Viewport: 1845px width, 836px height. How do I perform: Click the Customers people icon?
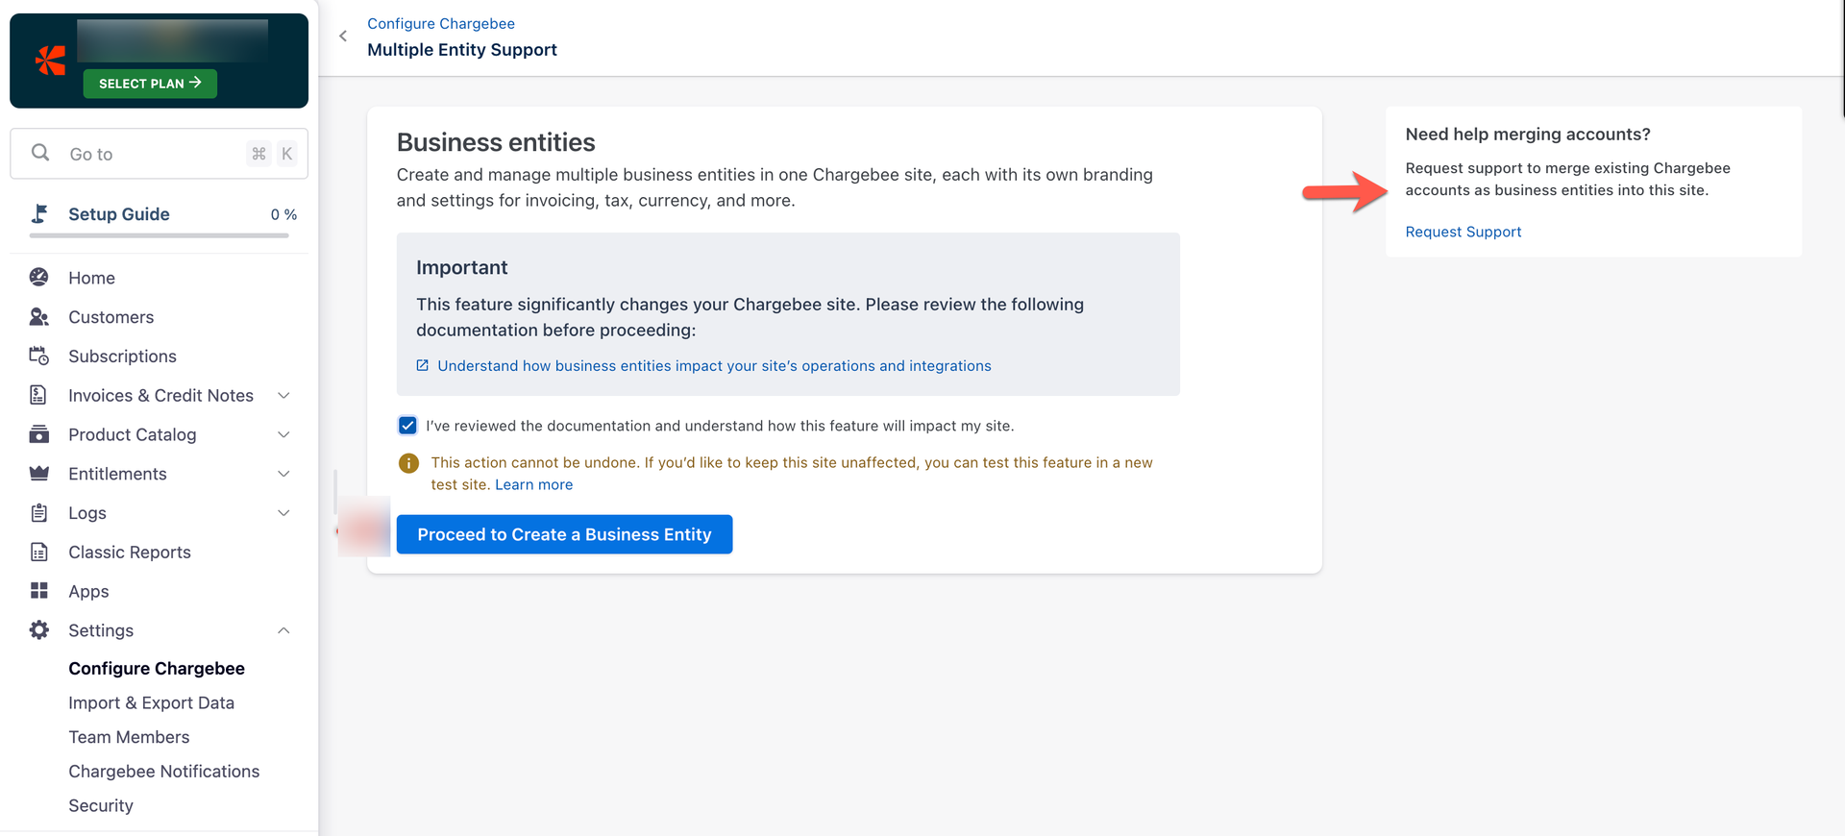38,317
